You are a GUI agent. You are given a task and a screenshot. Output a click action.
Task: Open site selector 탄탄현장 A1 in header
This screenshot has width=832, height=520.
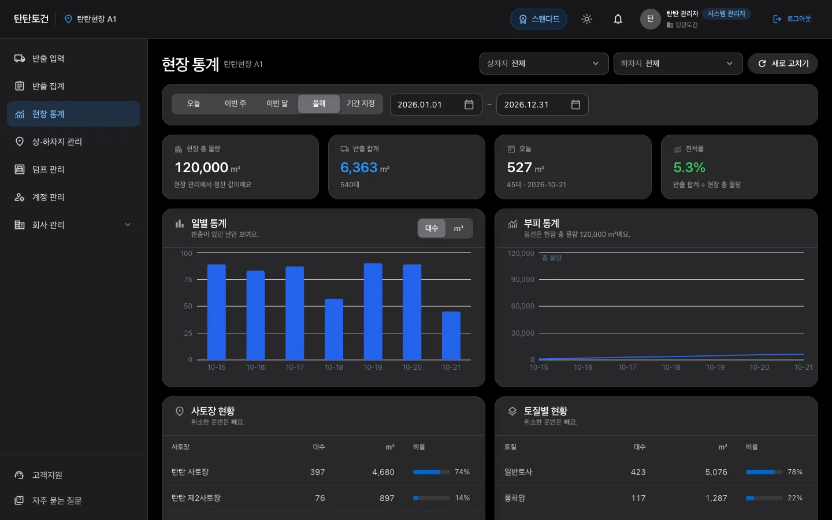point(91,19)
